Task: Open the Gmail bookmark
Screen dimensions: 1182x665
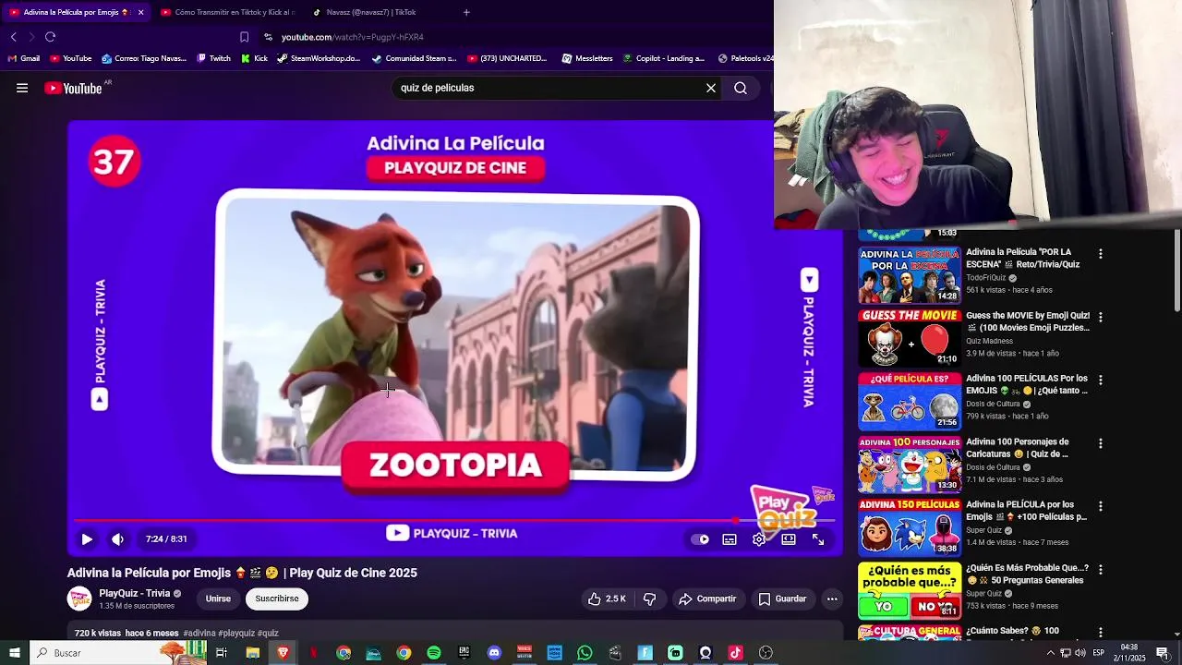Action: 24,58
